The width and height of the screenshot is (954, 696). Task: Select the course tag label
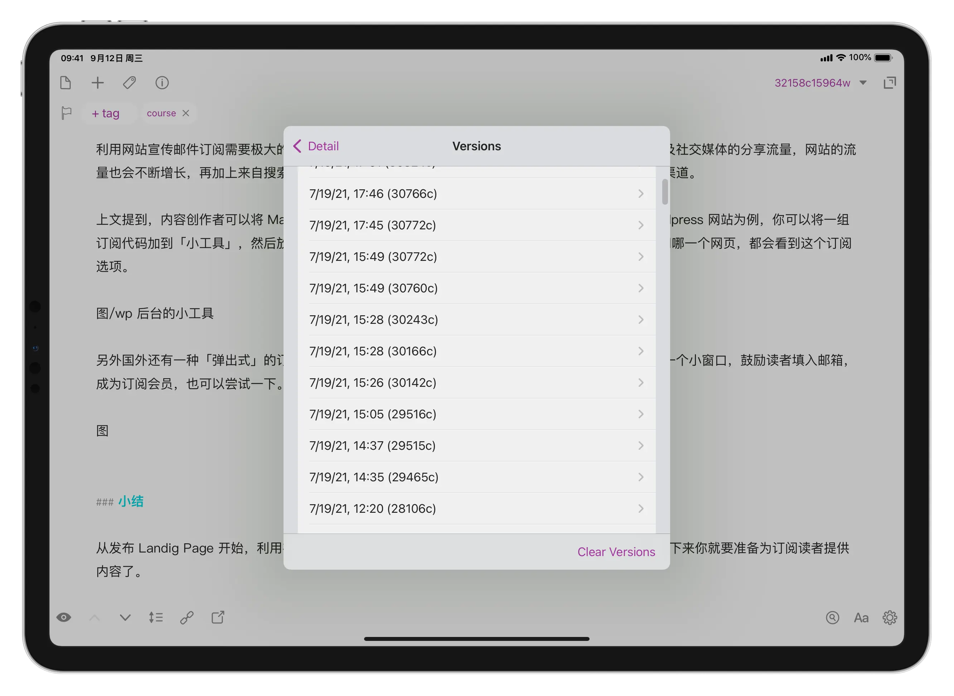pyautogui.click(x=161, y=113)
